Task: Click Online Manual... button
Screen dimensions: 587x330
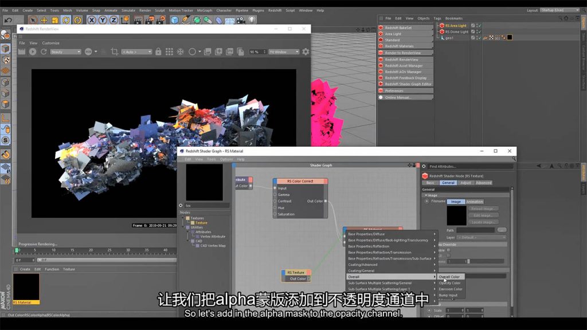Action: click(405, 97)
